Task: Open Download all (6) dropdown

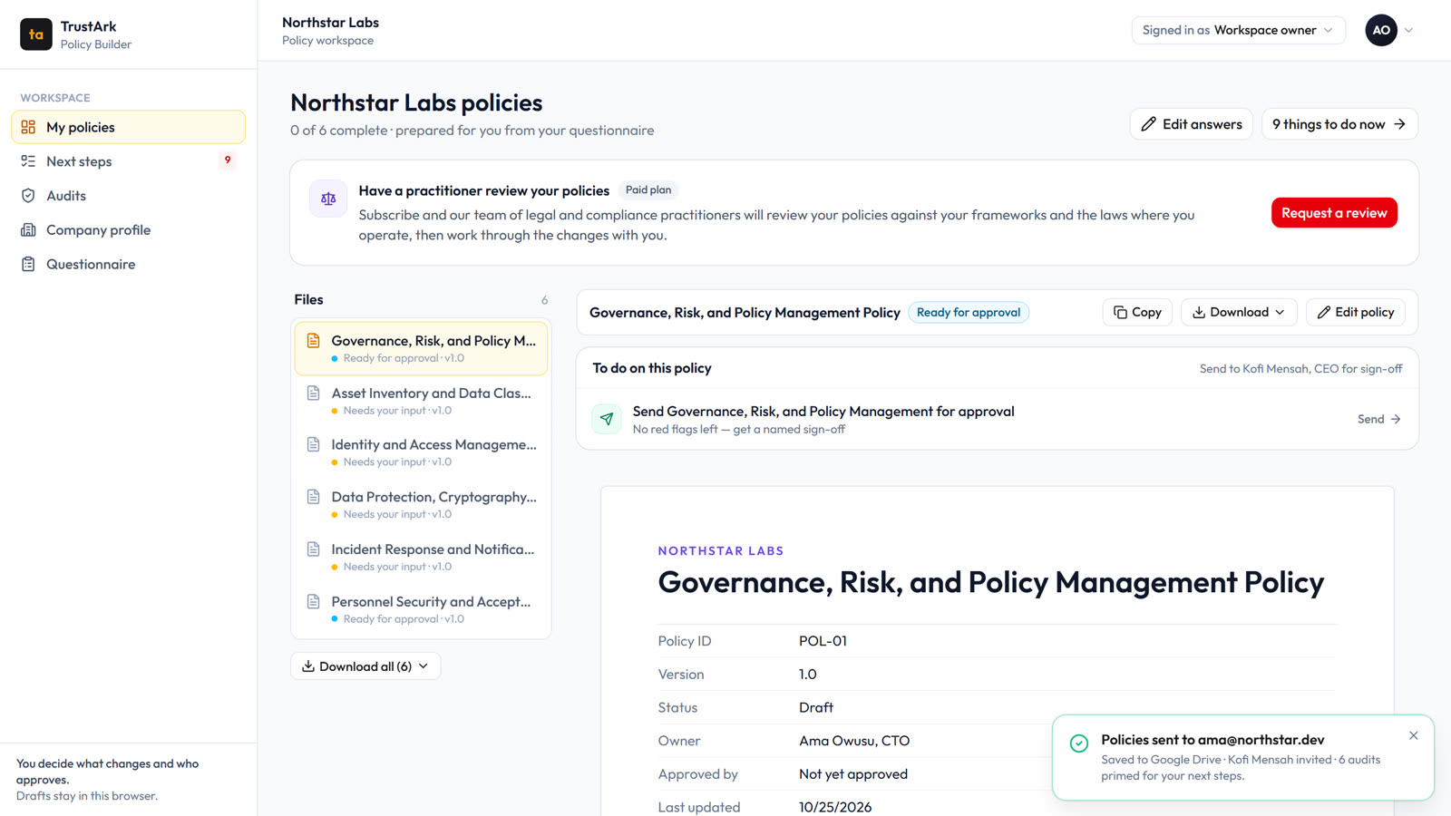Action: [x=365, y=666]
